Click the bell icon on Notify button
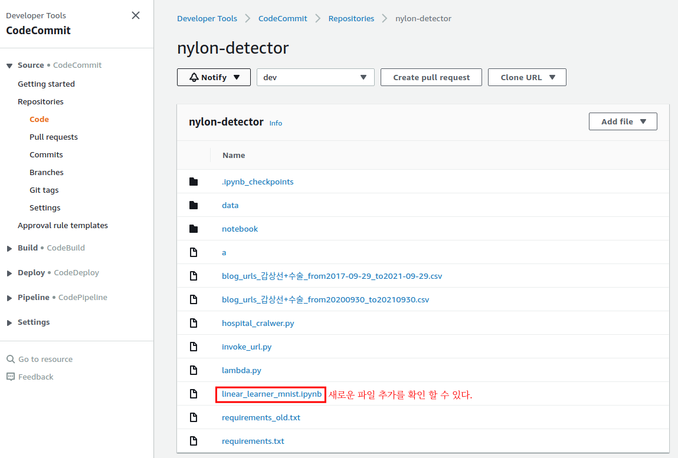Viewport: 678px width, 458px height. click(x=194, y=77)
